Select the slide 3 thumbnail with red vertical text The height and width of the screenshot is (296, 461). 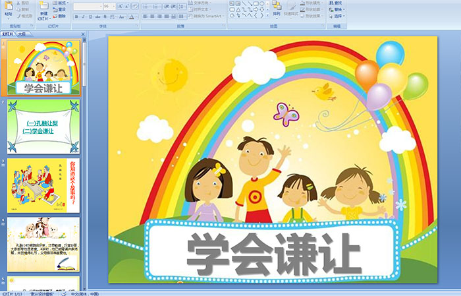coord(44,185)
